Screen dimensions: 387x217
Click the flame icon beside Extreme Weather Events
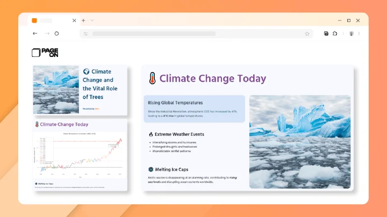(x=151, y=134)
